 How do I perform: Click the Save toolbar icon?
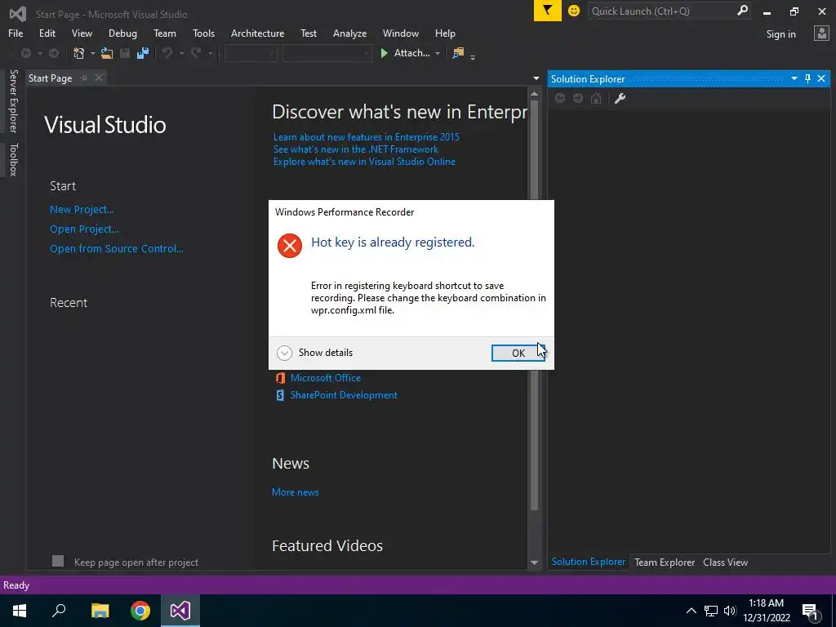[125, 53]
